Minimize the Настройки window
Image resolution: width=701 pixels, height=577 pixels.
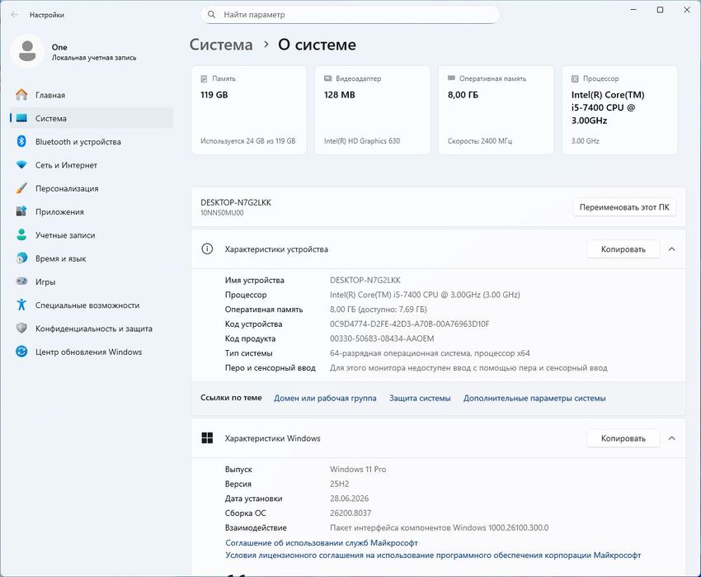click(633, 10)
